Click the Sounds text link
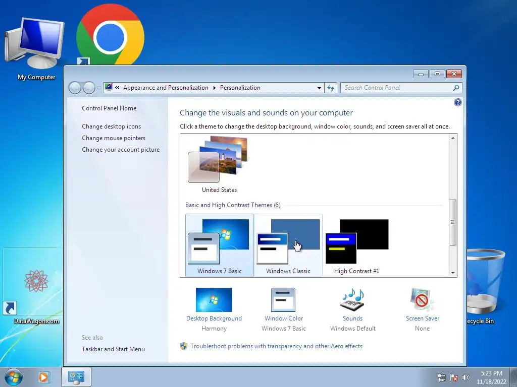517x387 pixels. click(352, 318)
